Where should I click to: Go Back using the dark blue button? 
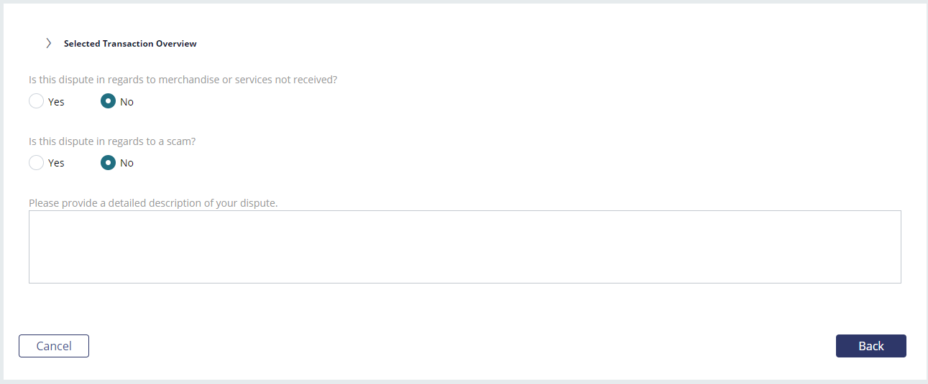tap(871, 346)
